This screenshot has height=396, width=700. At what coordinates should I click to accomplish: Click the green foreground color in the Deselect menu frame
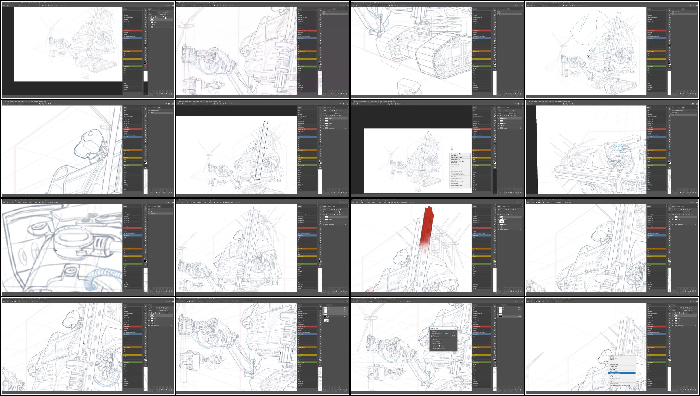point(669,359)
